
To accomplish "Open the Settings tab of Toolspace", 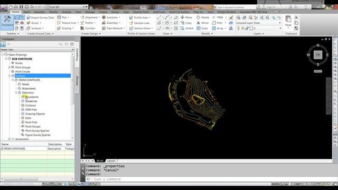I will click(x=77, y=81).
